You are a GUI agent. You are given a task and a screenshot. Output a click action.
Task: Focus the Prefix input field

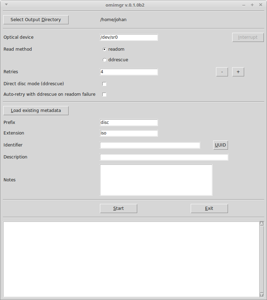click(129, 123)
